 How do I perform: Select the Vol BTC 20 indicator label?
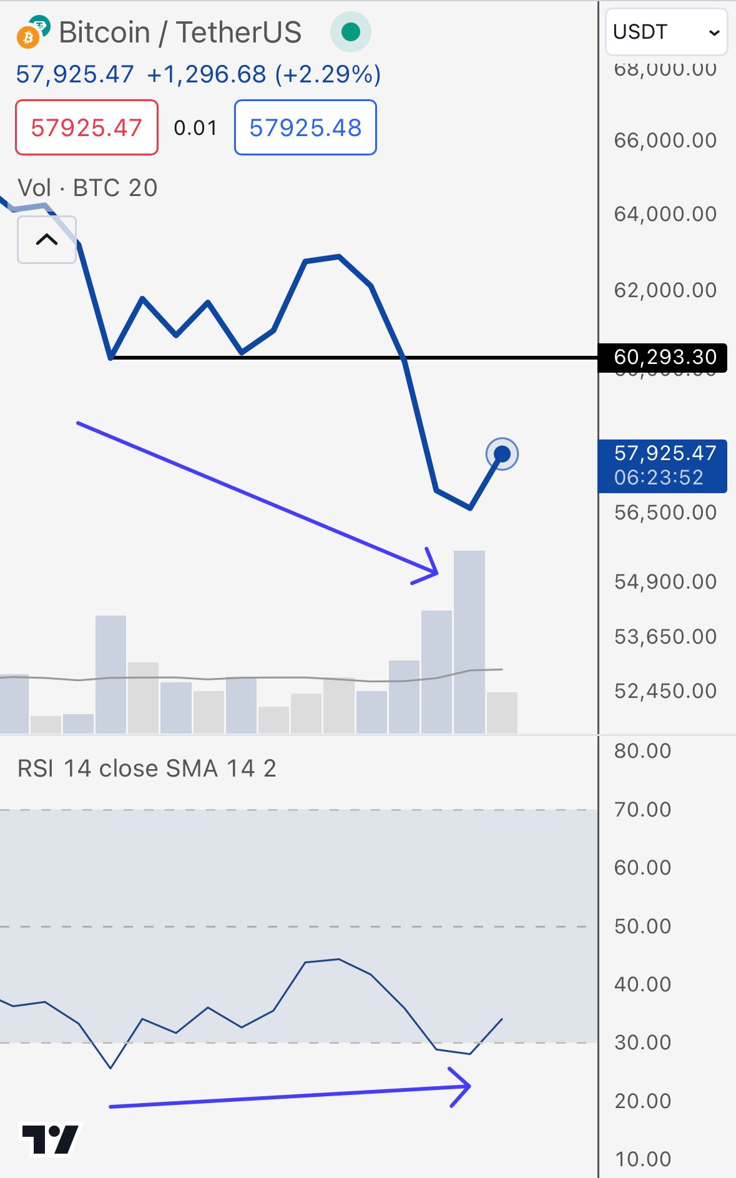[87, 187]
